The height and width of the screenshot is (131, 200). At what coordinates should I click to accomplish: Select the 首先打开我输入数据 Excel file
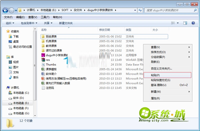56,83
